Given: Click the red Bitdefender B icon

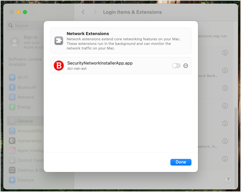Looking at the screenshot, I should [59, 66].
